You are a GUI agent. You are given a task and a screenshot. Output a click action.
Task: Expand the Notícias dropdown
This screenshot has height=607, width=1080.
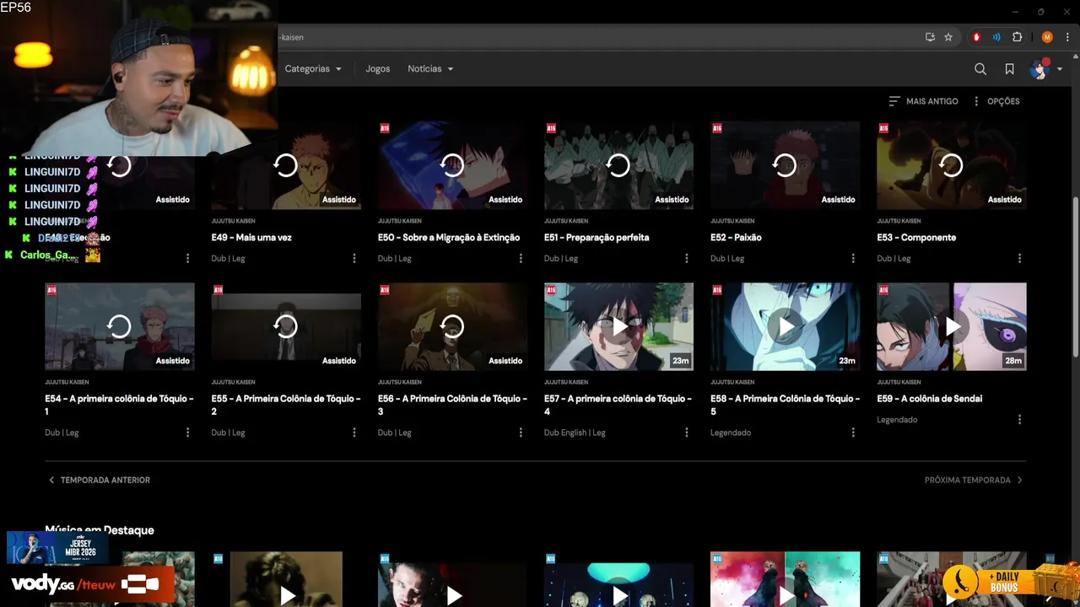[x=430, y=69]
